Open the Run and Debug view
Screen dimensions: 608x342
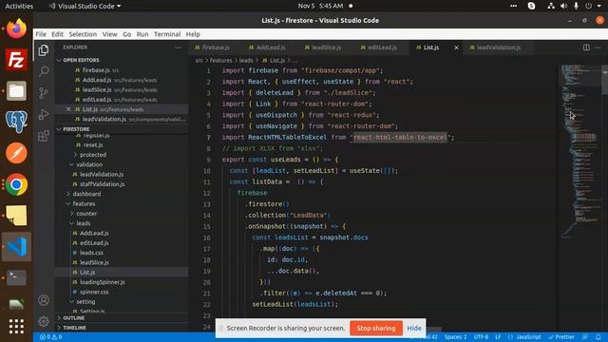[44, 114]
